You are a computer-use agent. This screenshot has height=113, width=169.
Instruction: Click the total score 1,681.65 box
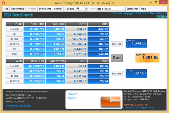click(148, 58)
